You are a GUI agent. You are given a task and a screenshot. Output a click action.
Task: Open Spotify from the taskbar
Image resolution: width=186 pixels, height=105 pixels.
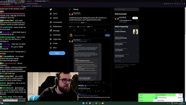96,103
